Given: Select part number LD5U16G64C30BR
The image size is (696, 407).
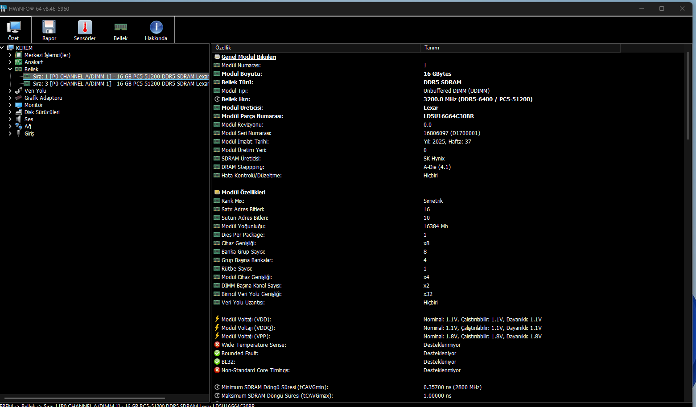Looking at the screenshot, I should tap(449, 116).
